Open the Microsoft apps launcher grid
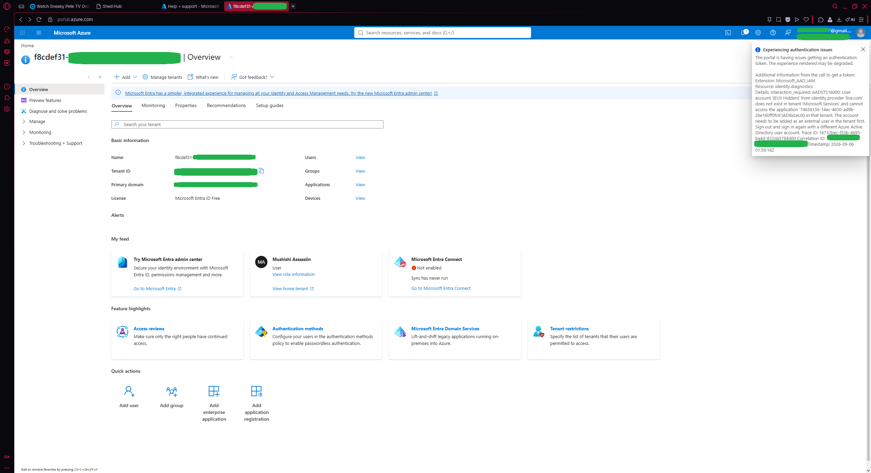 pyautogui.click(x=22, y=33)
